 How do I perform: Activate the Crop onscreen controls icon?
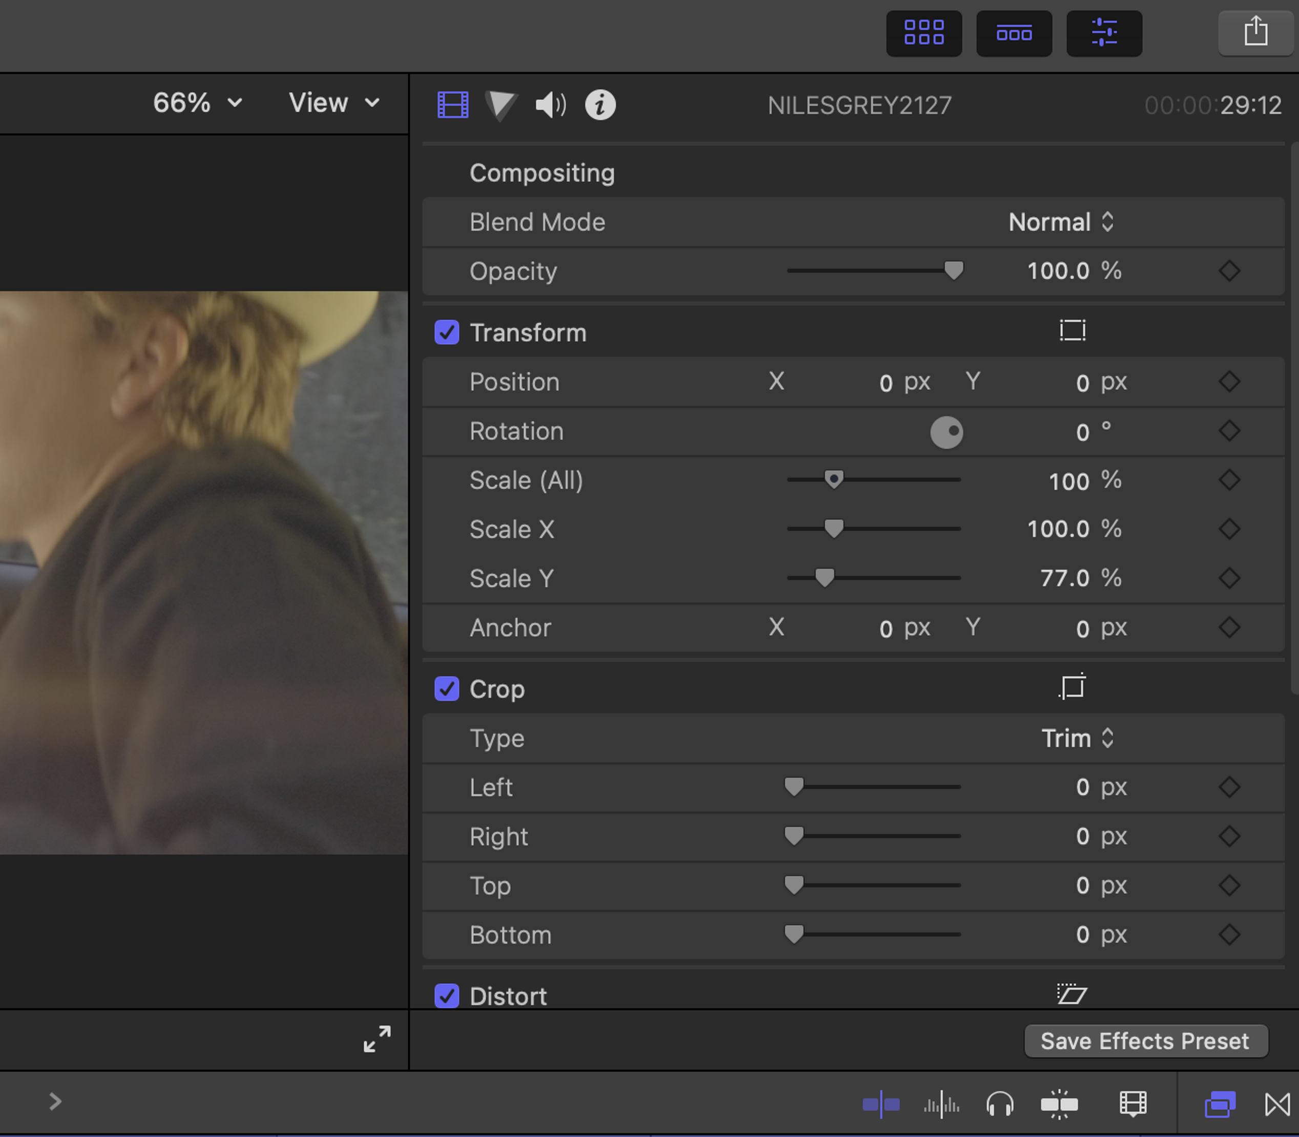(x=1072, y=686)
